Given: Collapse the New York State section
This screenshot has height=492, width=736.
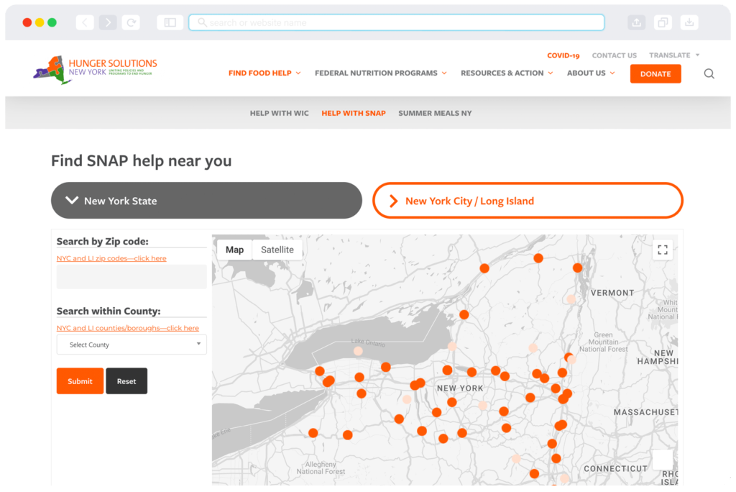Looking at the screenshot, I should tap(206, 200).
